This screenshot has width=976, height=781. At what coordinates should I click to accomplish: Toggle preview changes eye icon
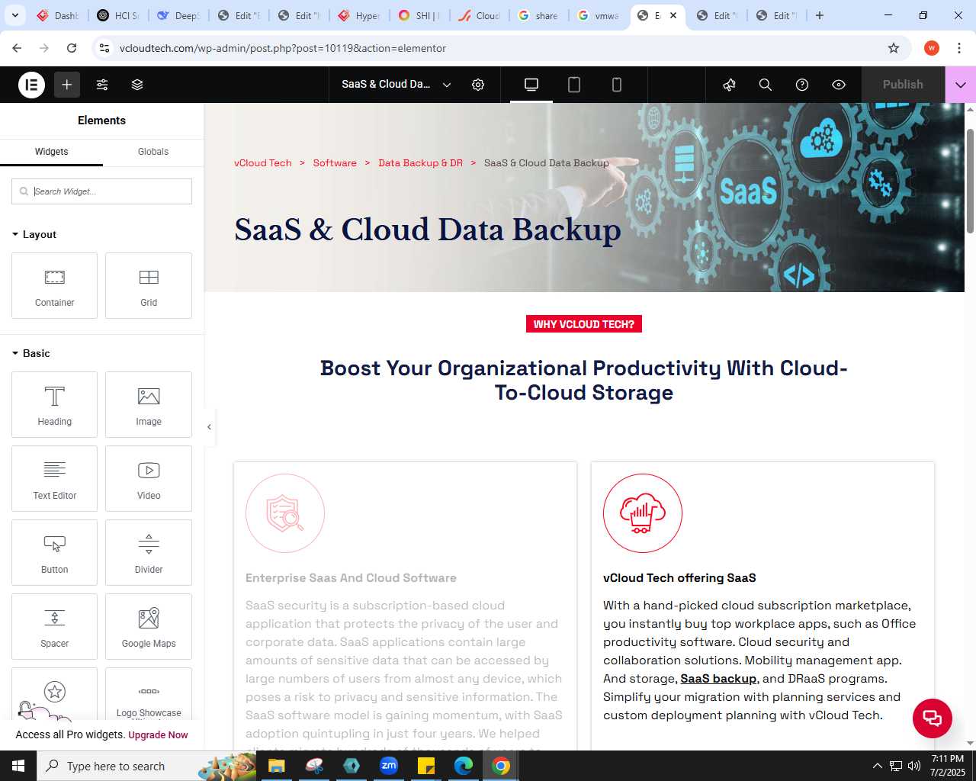pos(839,85)
